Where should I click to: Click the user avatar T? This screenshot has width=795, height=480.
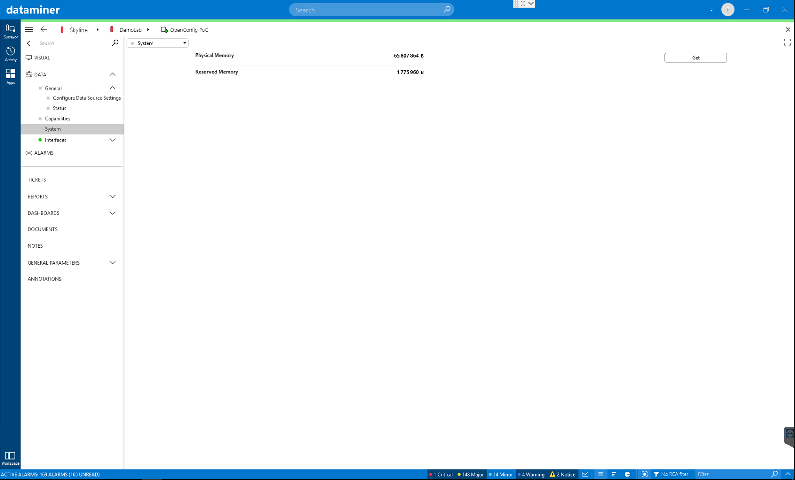coord(727,10)
